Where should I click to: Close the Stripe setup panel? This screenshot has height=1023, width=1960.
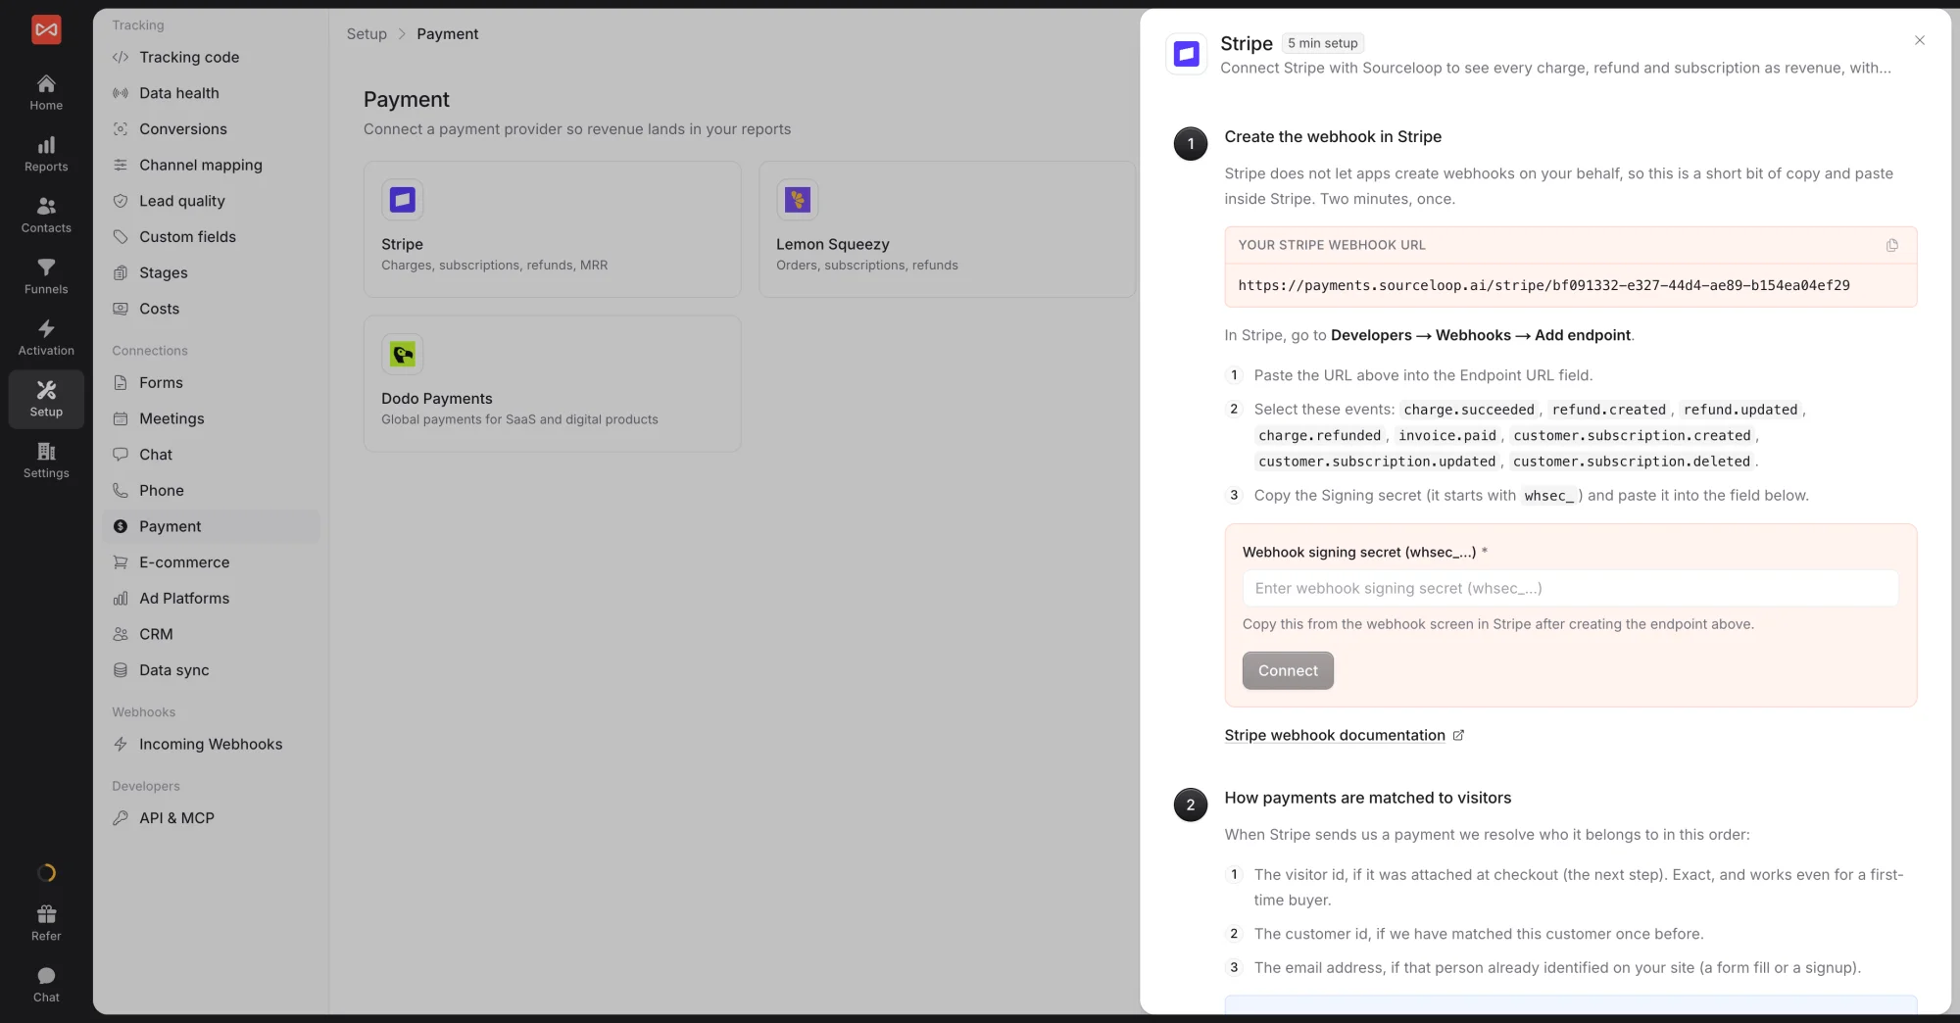click(1920, 40)
